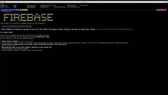The width and height of the screenshot is (168, 95).
Task: Select the node_modules folder name
Action: (x=31, y=7)
